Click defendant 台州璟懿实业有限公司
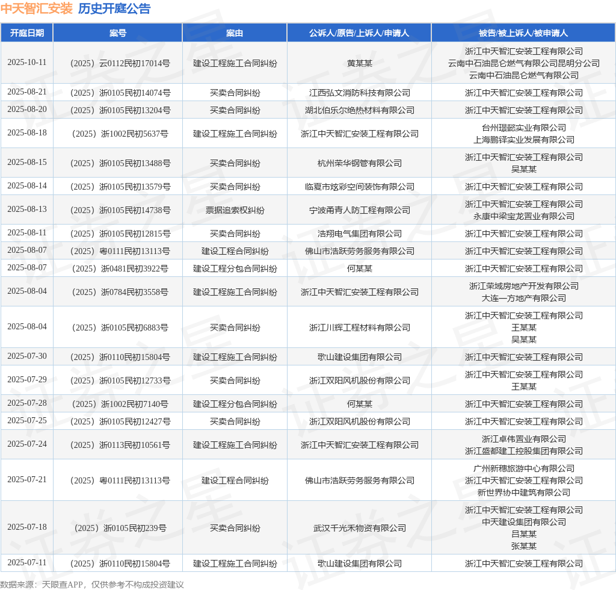This screenshot has width=616, height=590. click(x=524, y=128)
